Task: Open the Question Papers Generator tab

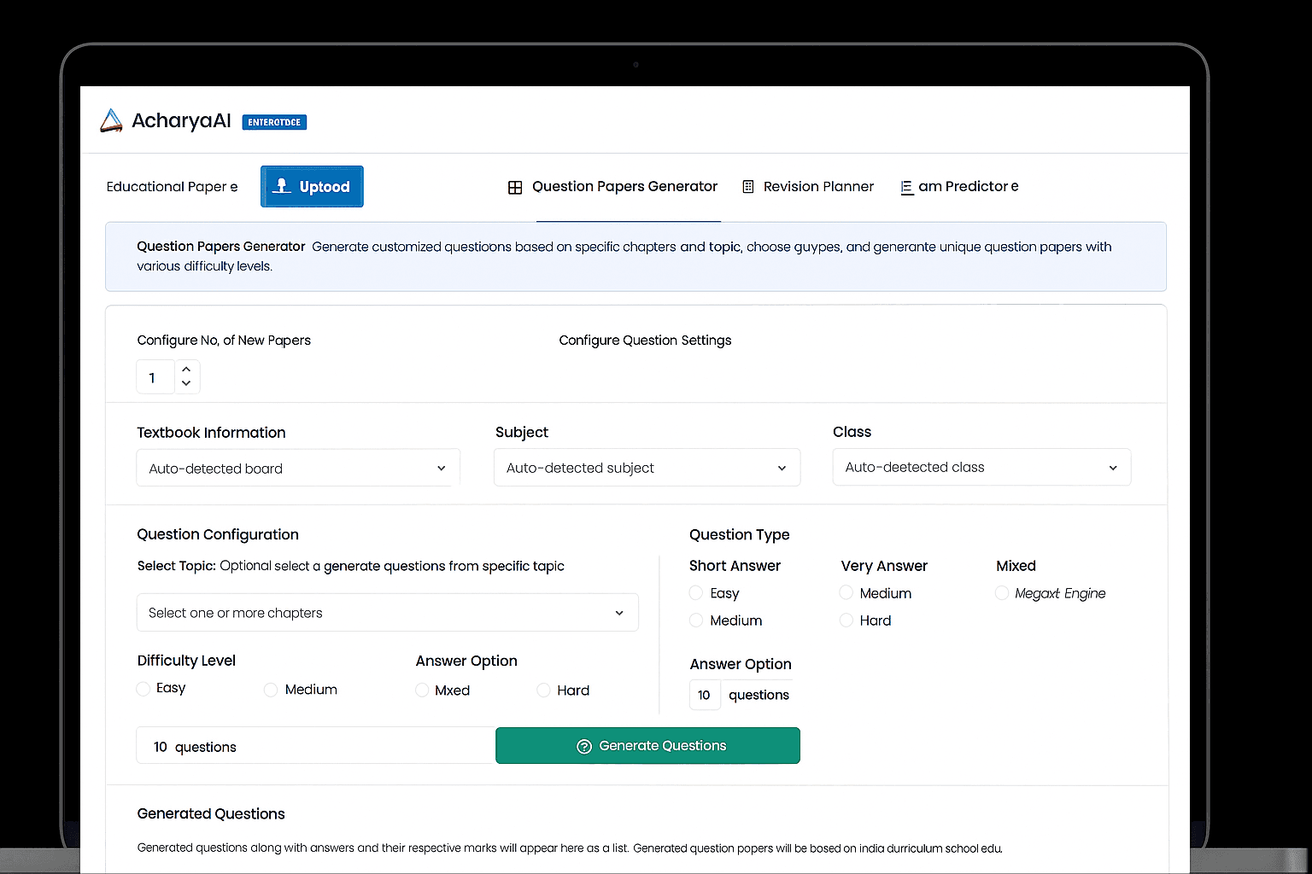Action: 613,186
